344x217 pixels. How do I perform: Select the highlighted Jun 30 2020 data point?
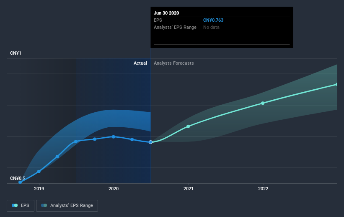click(150, 142)
